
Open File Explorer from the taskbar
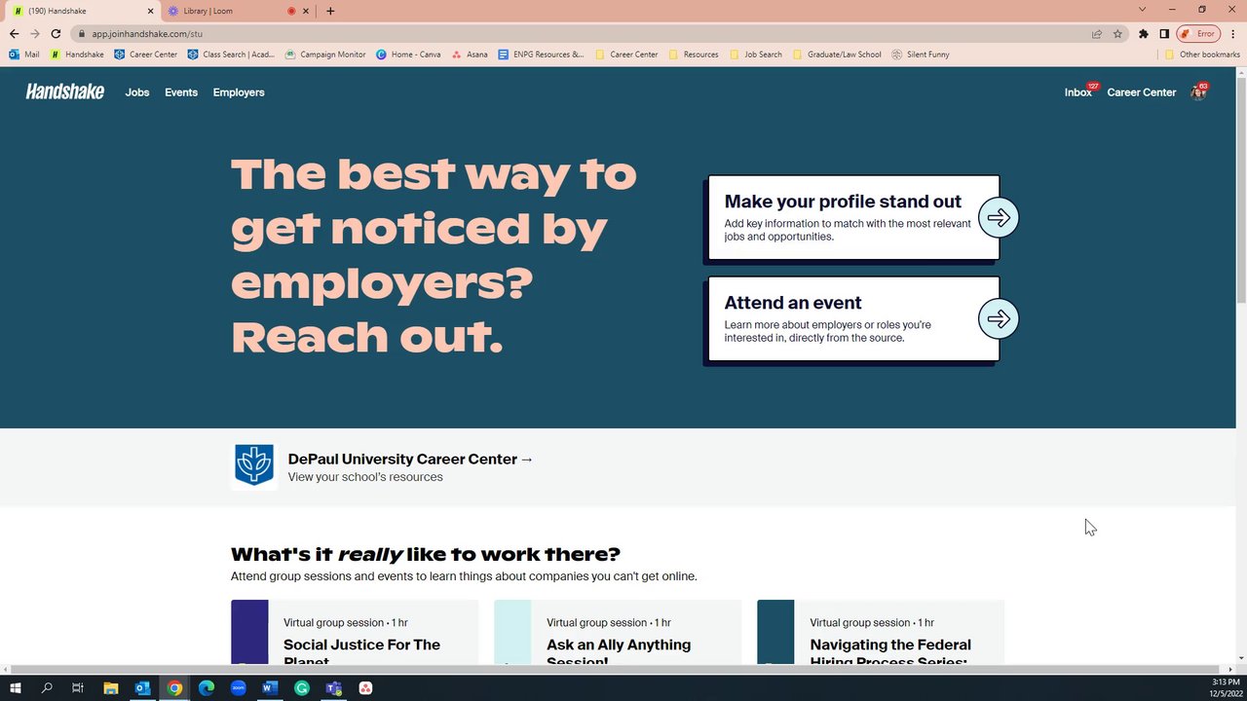[110, 688]
